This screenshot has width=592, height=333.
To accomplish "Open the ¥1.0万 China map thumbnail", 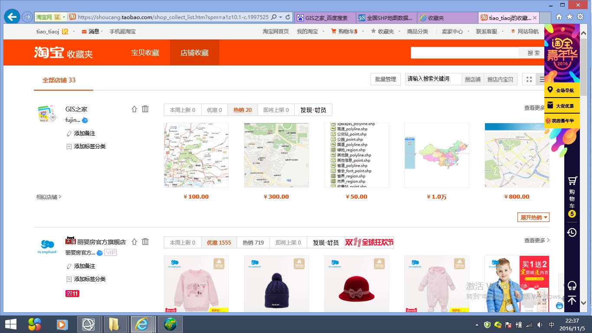I will click(437, 155).
